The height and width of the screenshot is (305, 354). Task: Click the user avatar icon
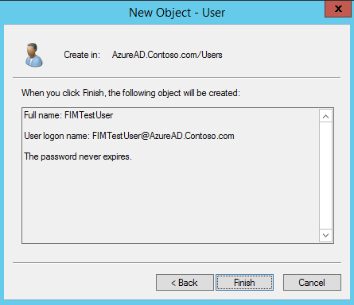tap(34, 55)
